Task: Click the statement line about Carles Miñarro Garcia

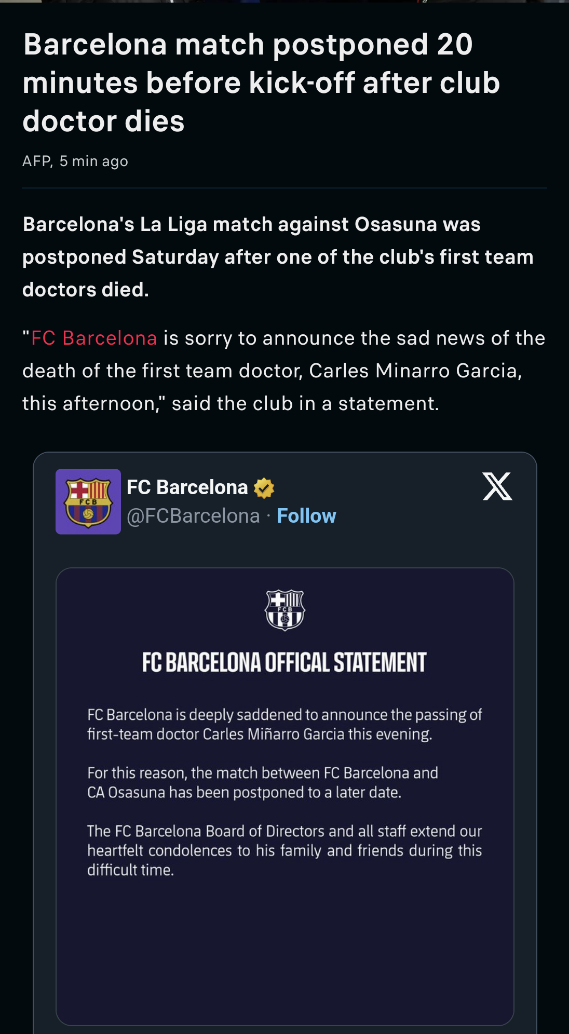Action: click(x=284, y=724)
